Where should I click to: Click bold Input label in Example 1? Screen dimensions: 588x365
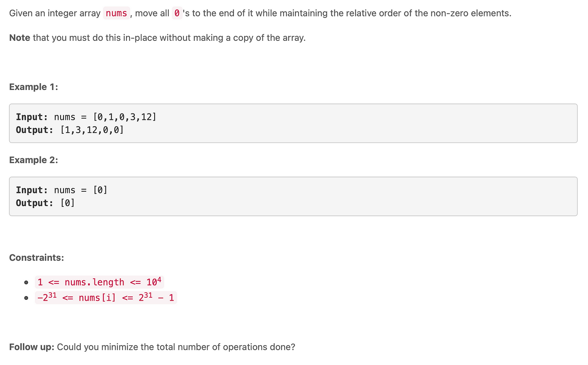tap(32, 117)
